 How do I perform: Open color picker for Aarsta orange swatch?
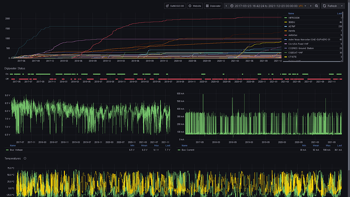pyautogui.click(x=286, y=31)
